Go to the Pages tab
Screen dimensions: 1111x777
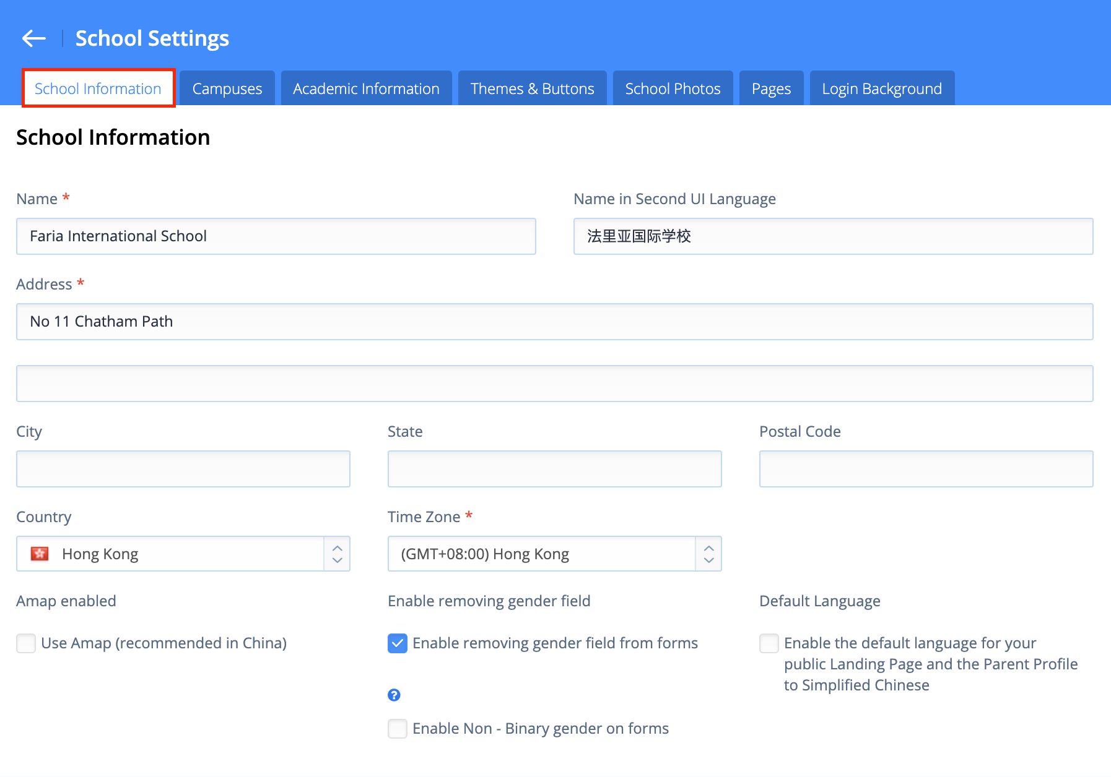tap(772, 88)
